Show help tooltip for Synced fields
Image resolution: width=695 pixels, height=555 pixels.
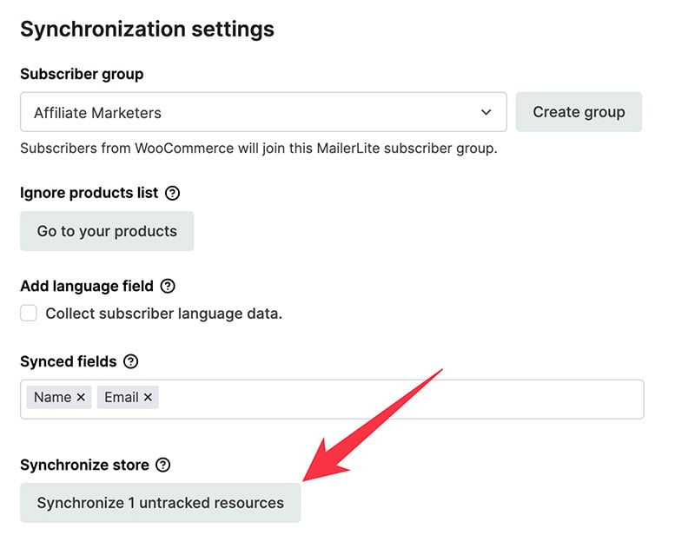[x=131, y=361]
